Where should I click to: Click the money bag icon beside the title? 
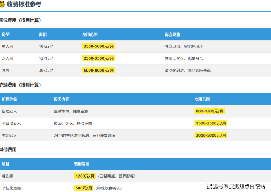point(3,4)
